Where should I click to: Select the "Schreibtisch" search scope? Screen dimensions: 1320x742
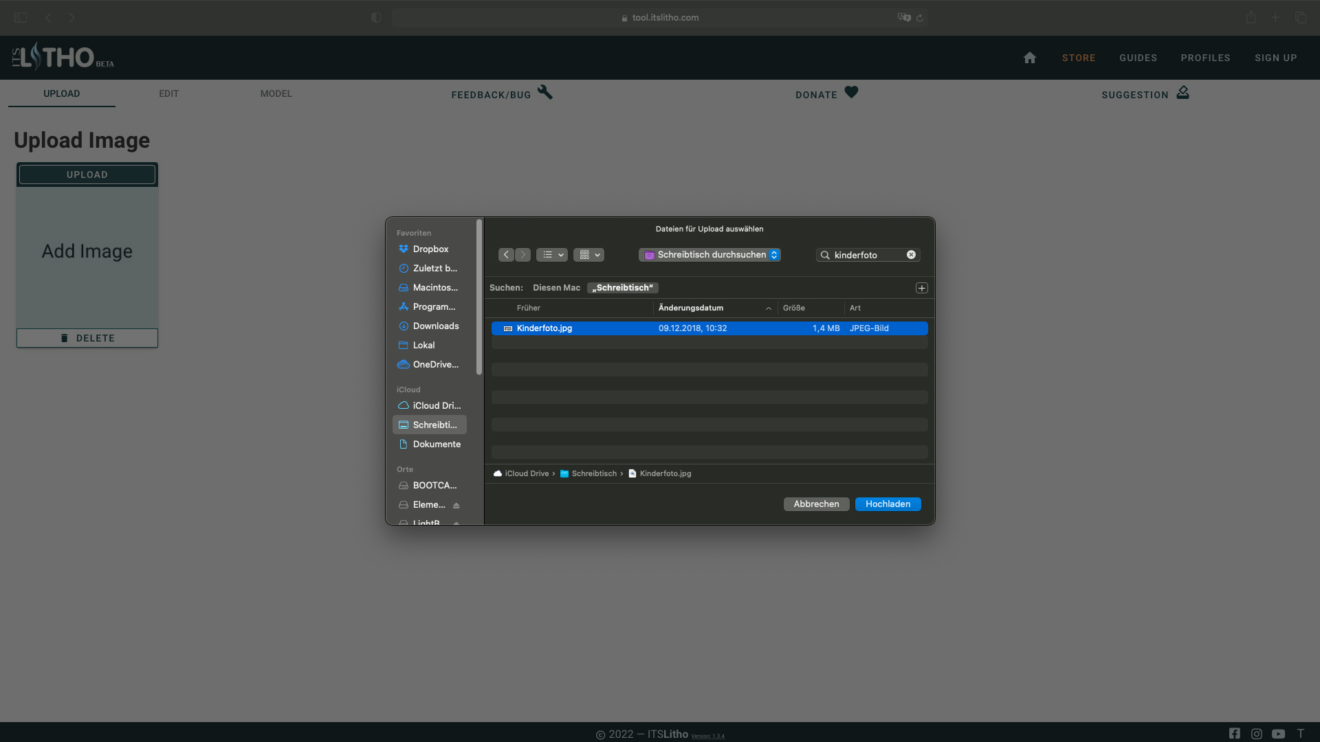[x=623, y=288]
